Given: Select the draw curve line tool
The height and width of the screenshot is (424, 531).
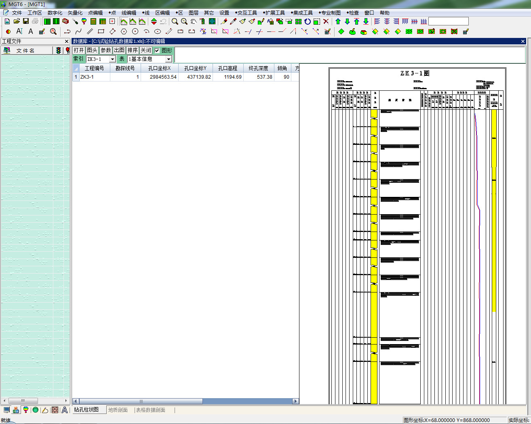Looking at the screenshot, I should (78, 31).
